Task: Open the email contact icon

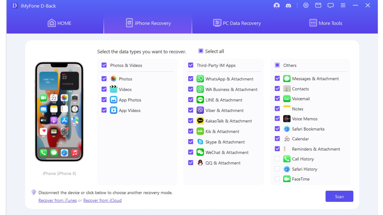Action: (x=318, y=5)
